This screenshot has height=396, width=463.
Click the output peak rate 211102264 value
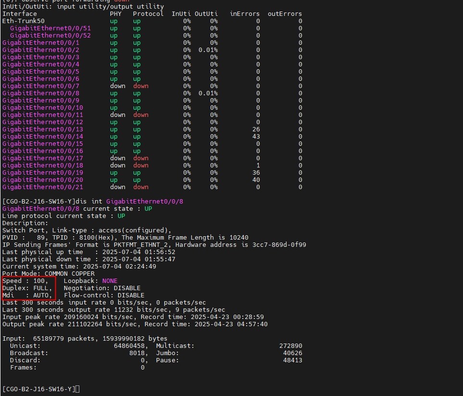(85, 324)
